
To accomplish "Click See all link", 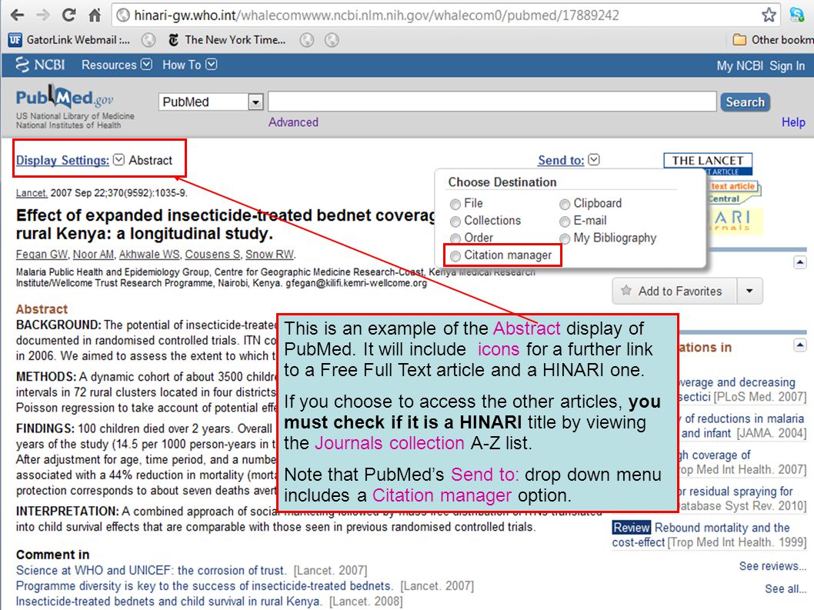I will [x=786, y=588].
